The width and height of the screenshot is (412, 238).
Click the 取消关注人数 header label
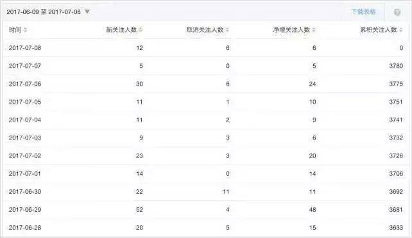click(205, 29)
